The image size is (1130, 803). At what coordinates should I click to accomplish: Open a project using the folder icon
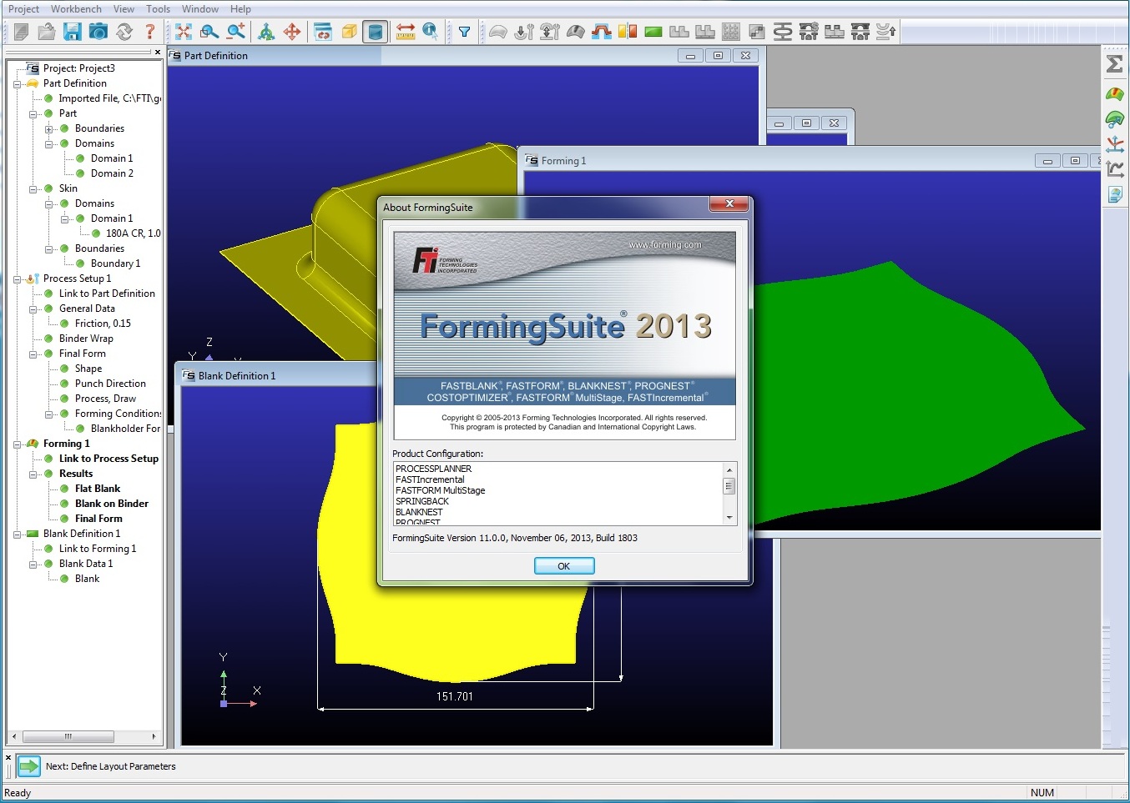(x=47, y=32)
